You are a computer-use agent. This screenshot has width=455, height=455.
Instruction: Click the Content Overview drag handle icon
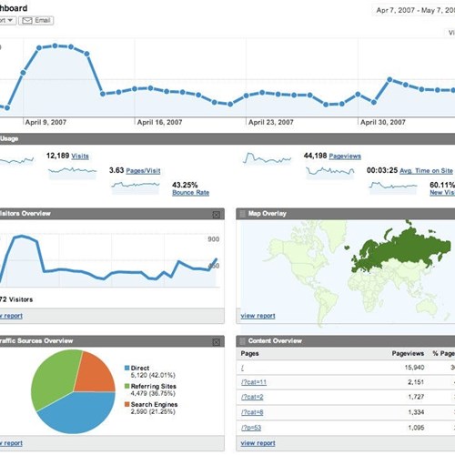[x=242, y=341]
